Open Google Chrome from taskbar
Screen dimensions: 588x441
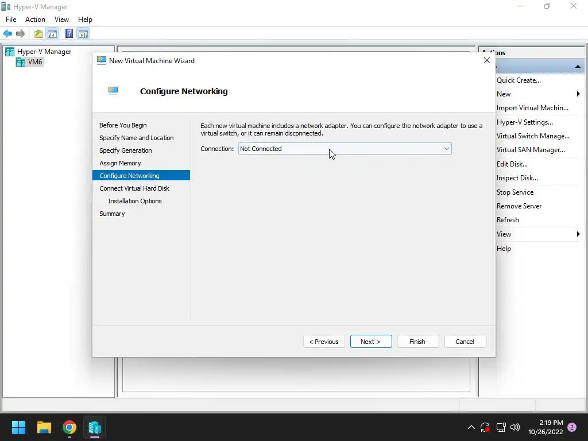pyautogui.click(x=69, y=427)
